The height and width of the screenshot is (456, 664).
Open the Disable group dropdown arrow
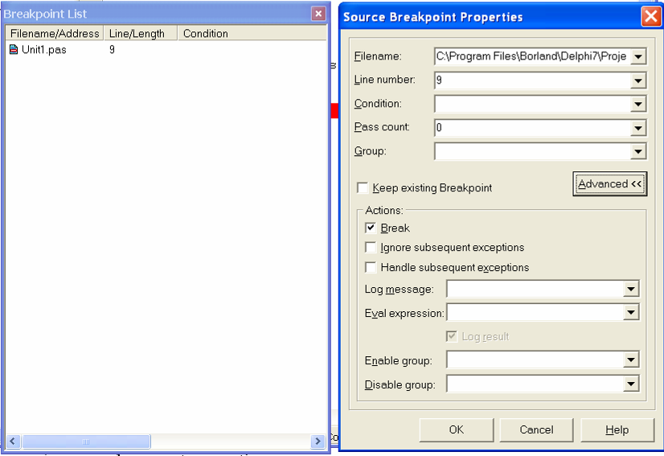631,384
